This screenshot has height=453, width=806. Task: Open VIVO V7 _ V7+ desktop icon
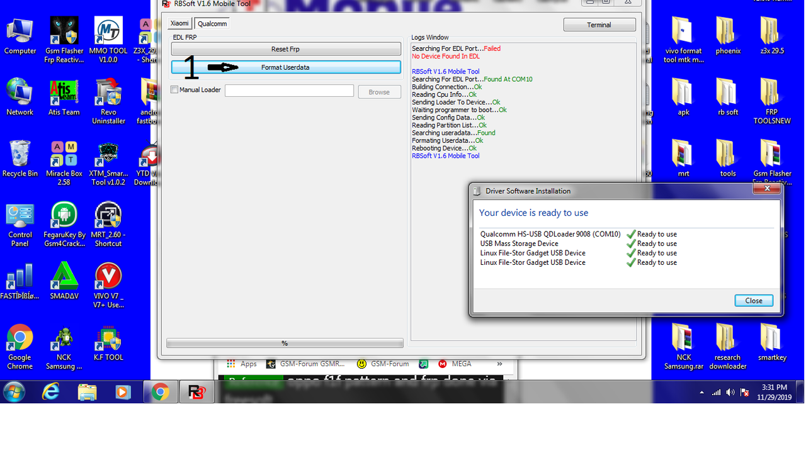coord(108,286)
